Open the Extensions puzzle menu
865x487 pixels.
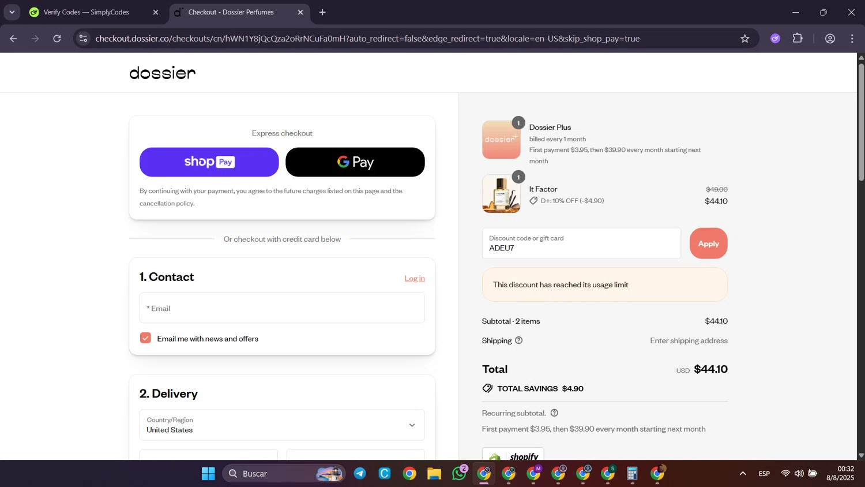[798, 39]
